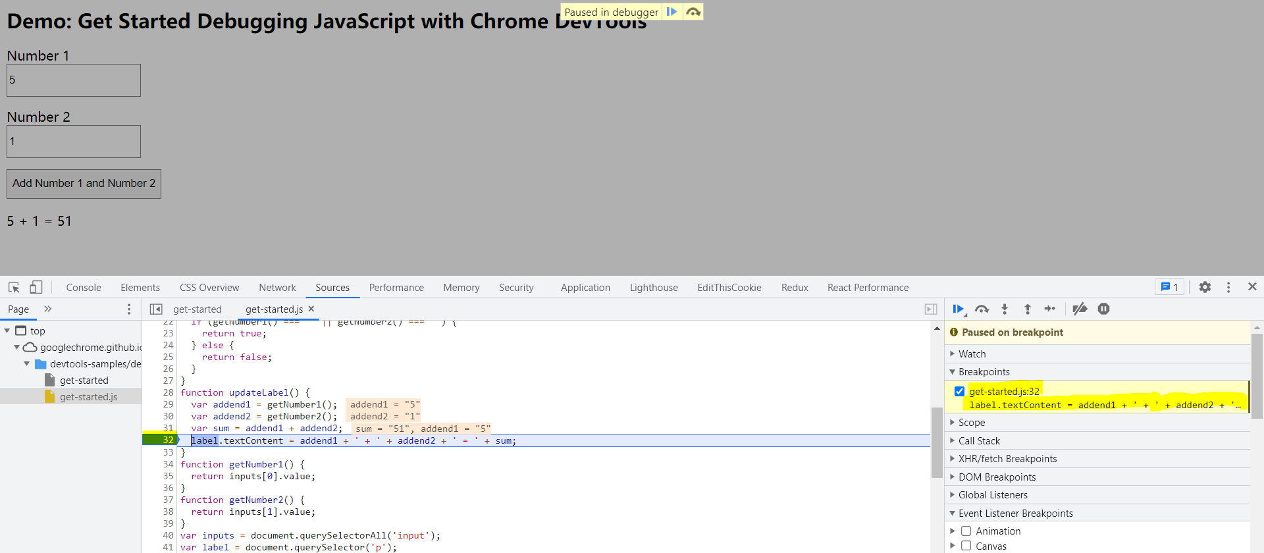Set a breakpoint on line number 31
This screenshot has height=553, width=1264.
[168, 428]
